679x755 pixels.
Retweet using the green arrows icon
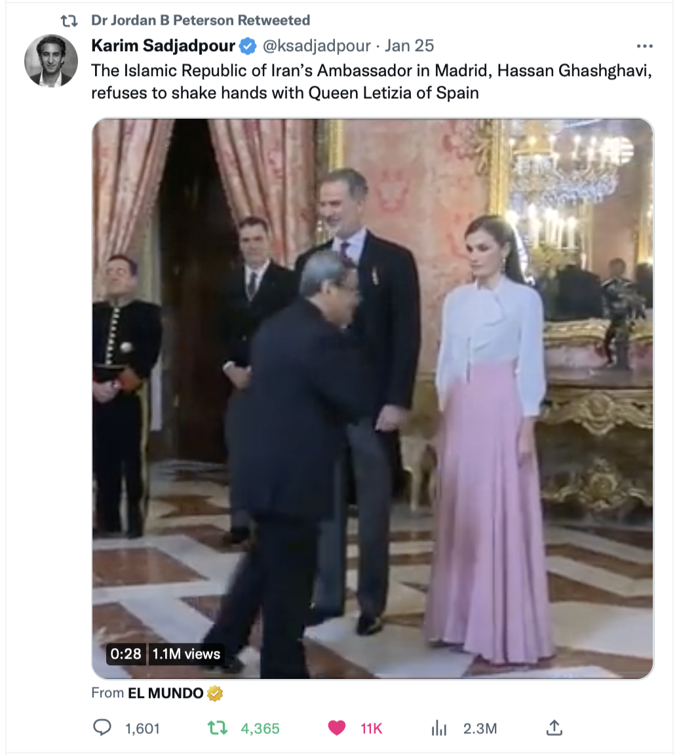coord(217,727)
